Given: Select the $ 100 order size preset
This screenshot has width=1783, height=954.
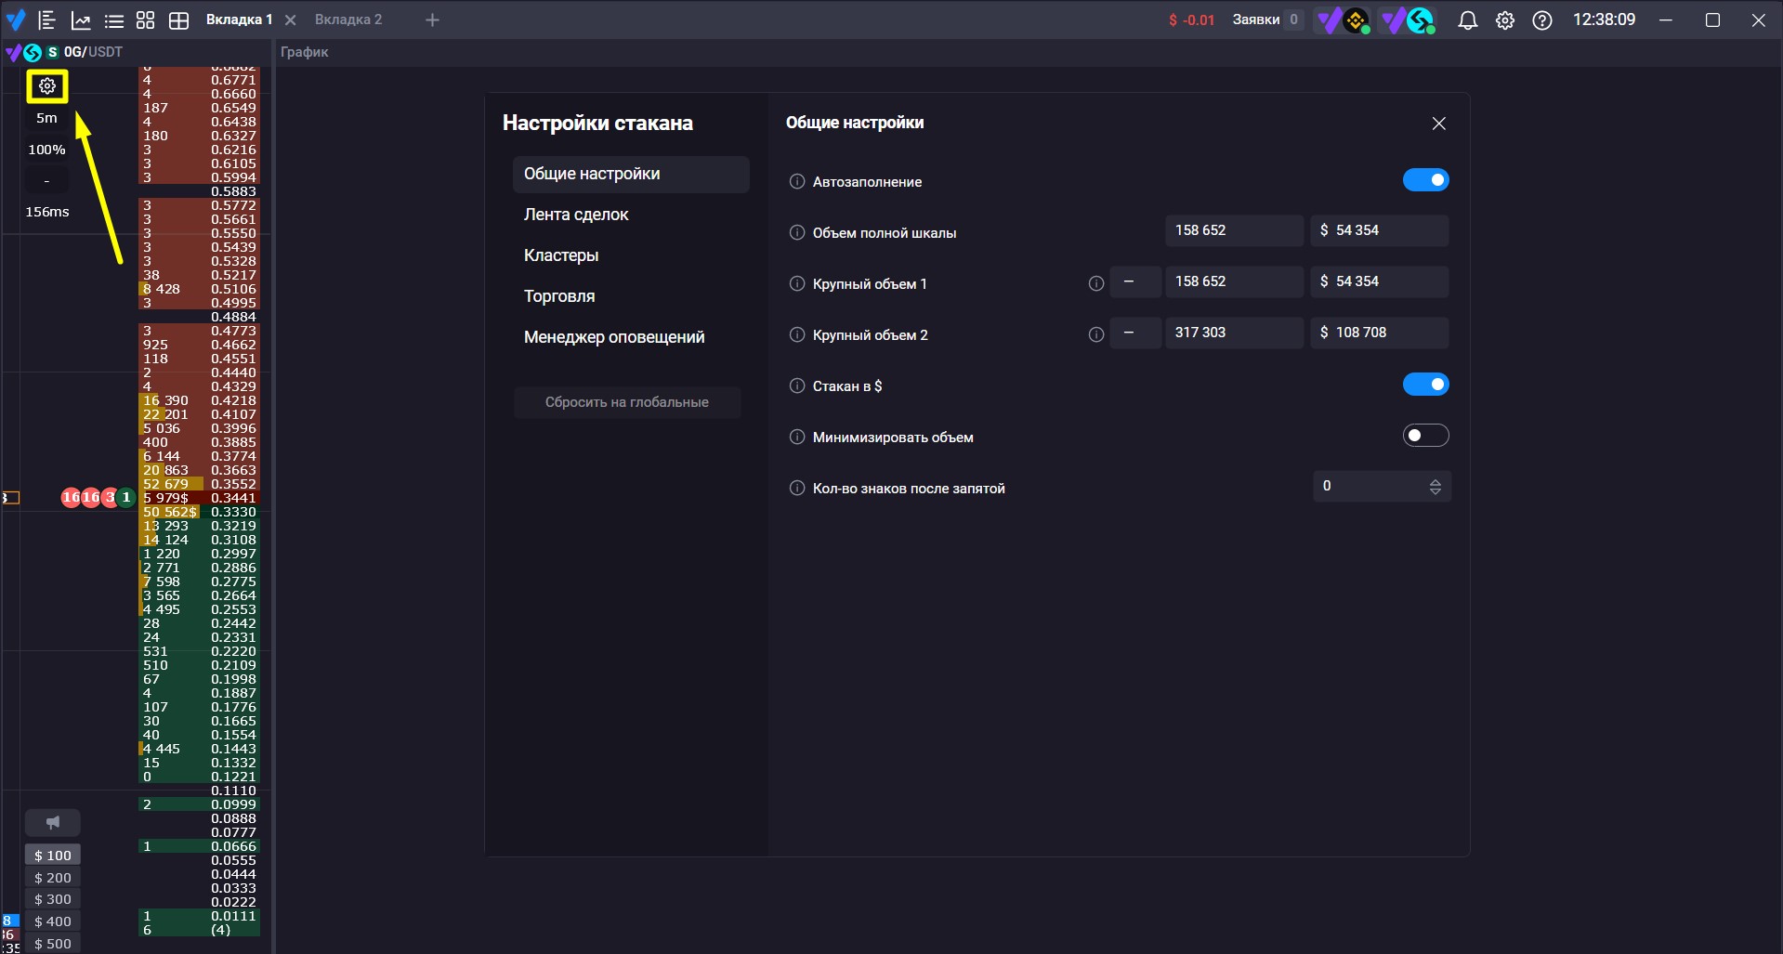Looking at the screenshot, I should tap(52, 856).
